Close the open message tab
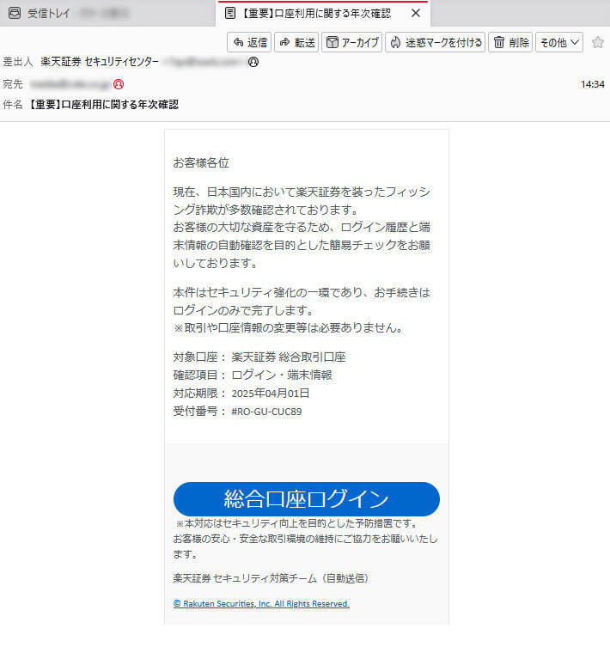The width and height of the screenshot is (610, 647). [x=416, y=13]
